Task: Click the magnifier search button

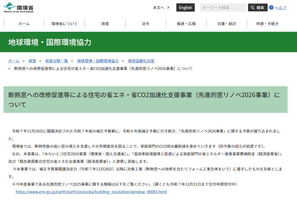Action: [258, 8]
